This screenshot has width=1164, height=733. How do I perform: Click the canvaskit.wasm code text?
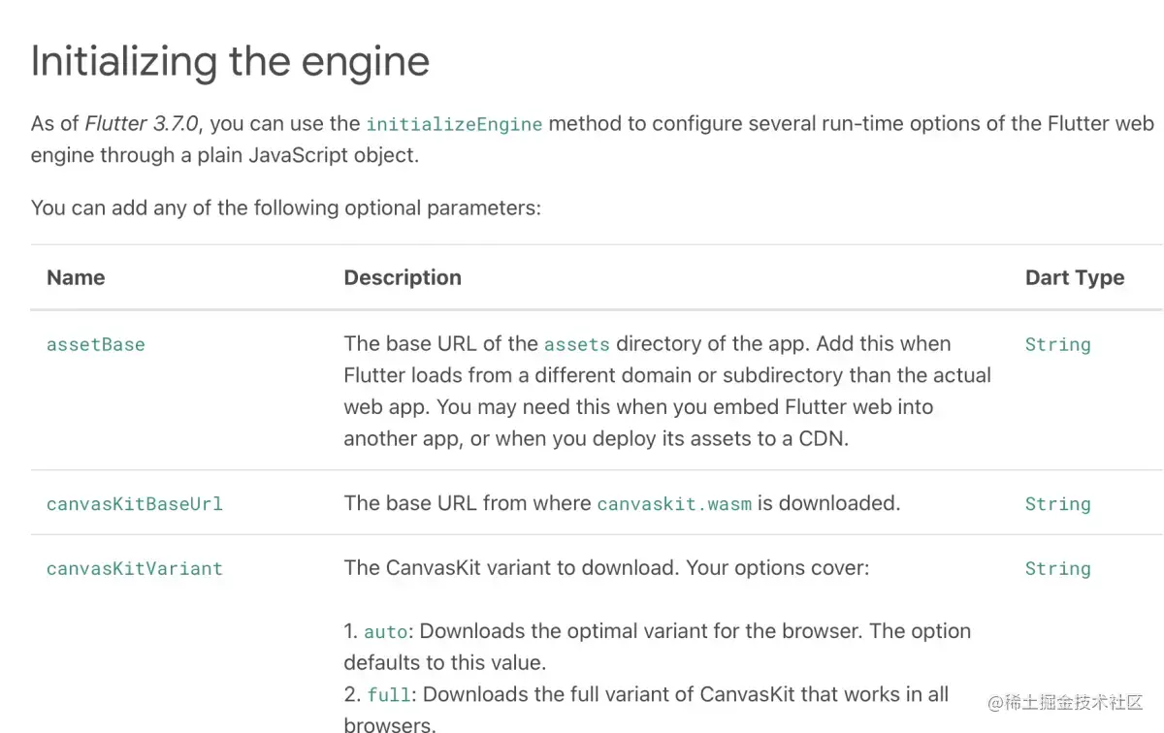tap(674, 504)
